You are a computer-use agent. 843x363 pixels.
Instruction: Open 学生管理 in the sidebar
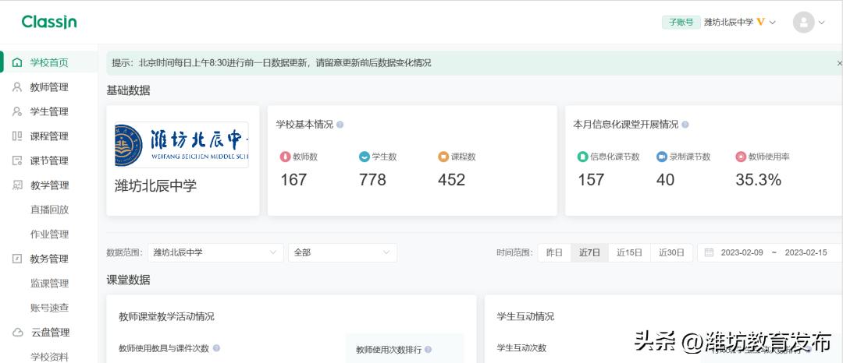click(49, 111)
